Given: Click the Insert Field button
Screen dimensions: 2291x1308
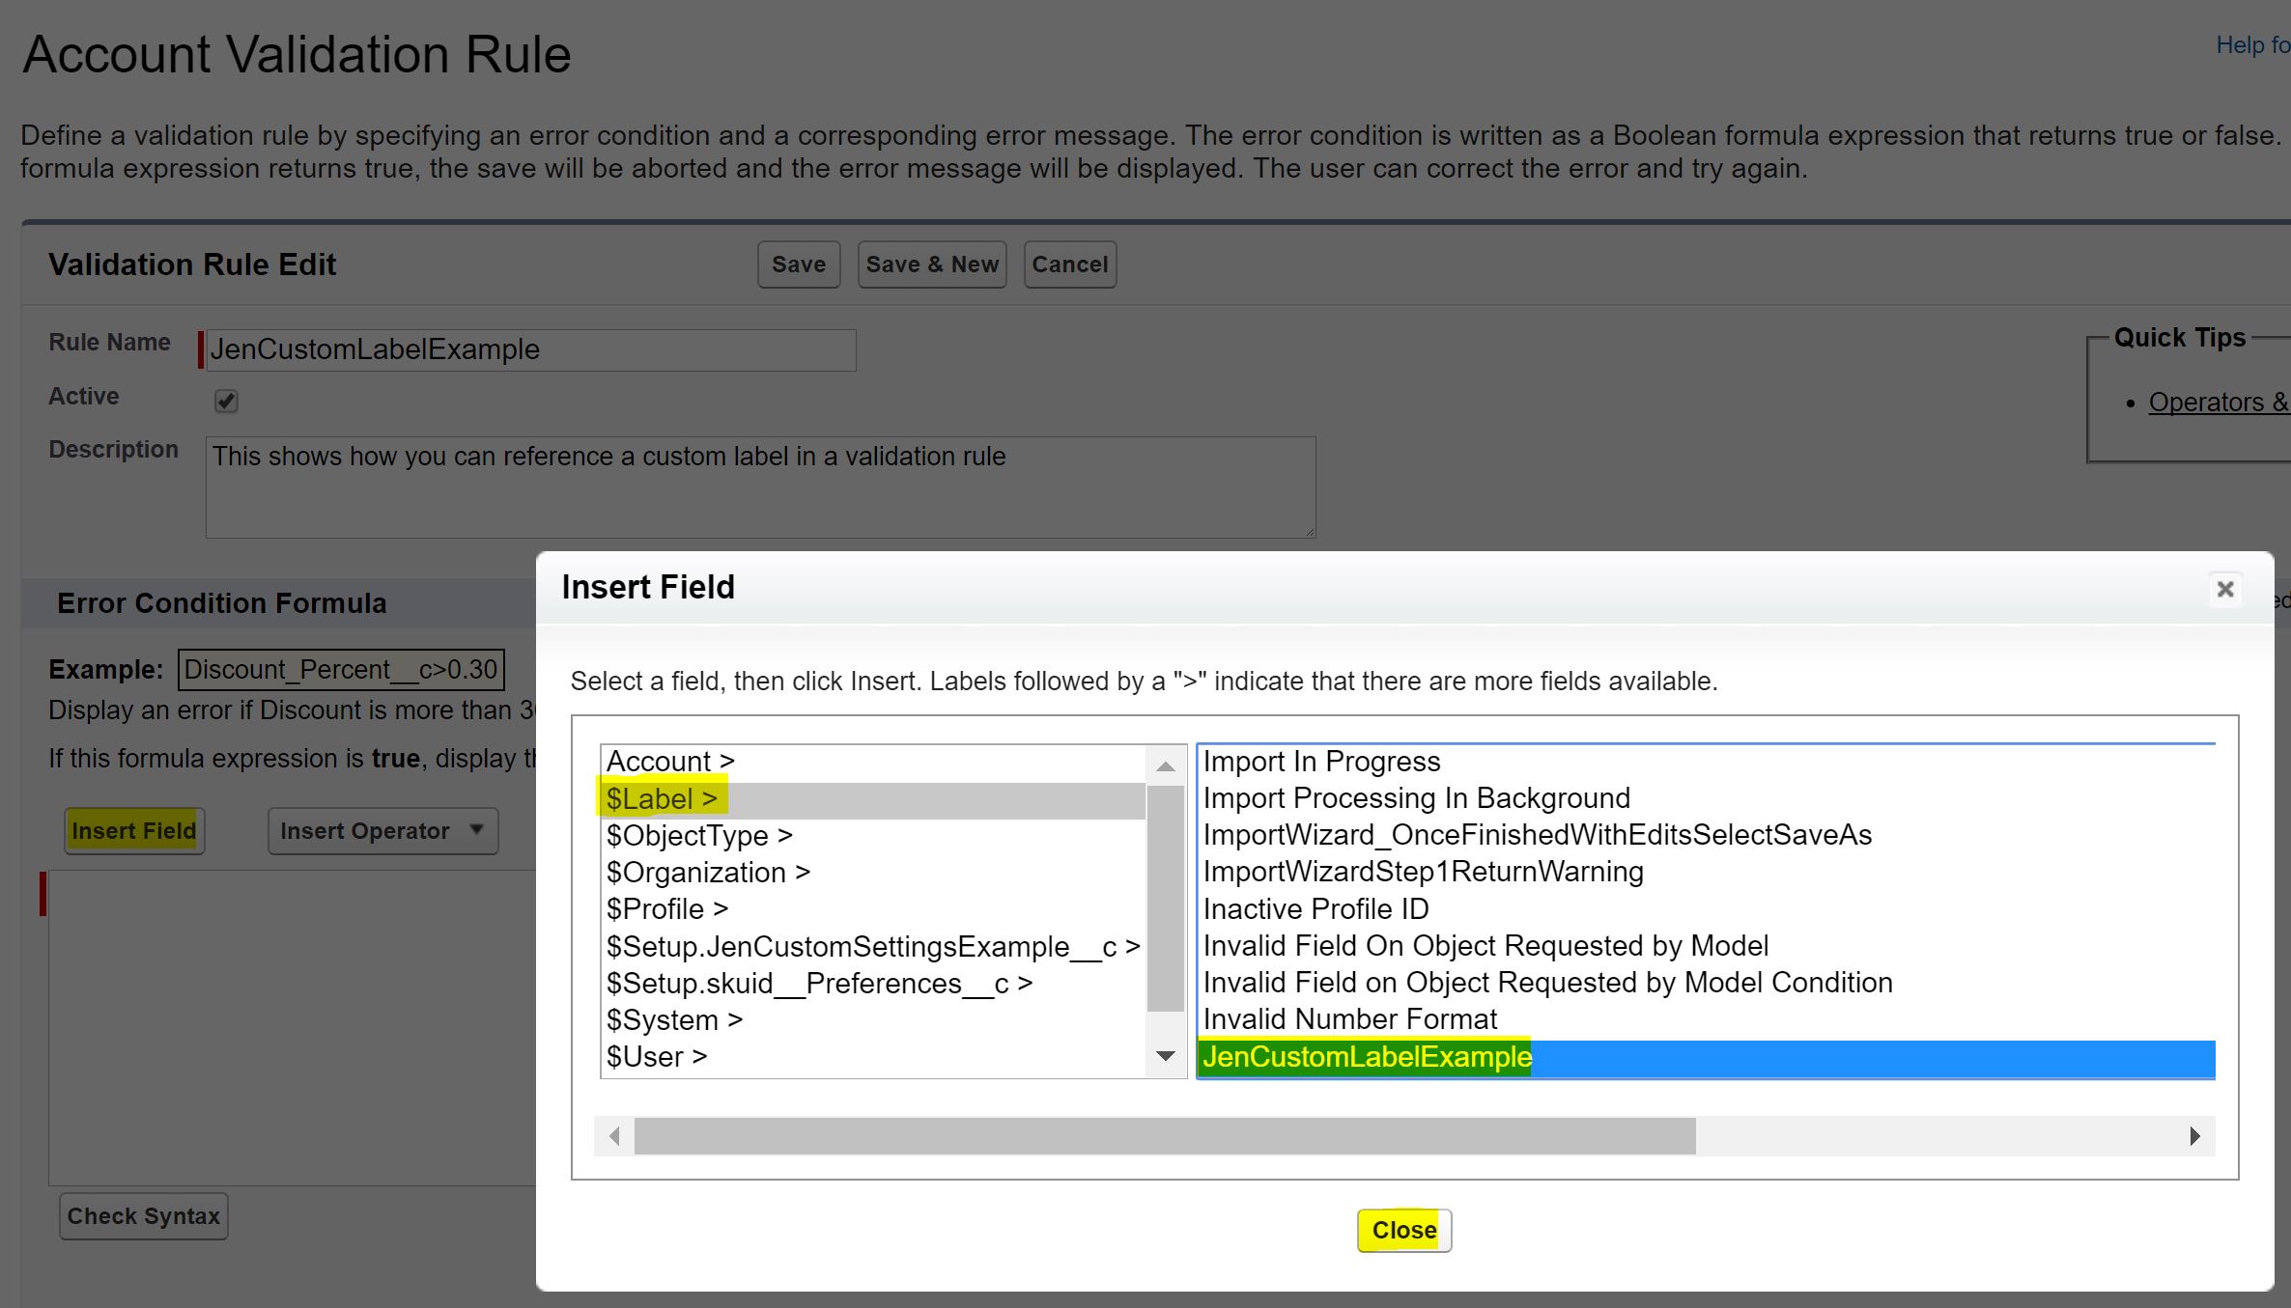Looking at the screenshot, I should (x=134, y=831).
